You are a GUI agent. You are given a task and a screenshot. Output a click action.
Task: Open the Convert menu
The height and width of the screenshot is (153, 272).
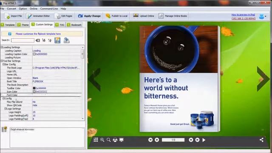click(x=11, y=8)
